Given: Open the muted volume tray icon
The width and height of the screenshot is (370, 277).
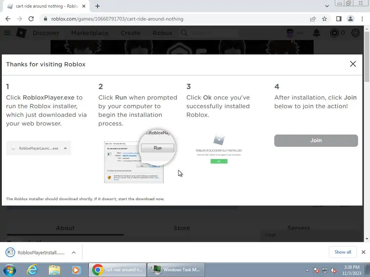Looking at the screenshot, I should [334, 270].
